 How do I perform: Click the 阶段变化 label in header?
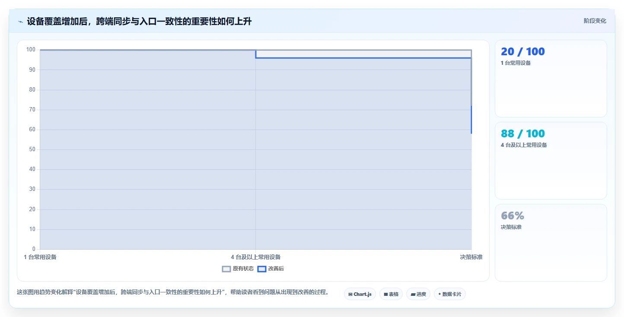pyautogui.click(x=595, y=21)
